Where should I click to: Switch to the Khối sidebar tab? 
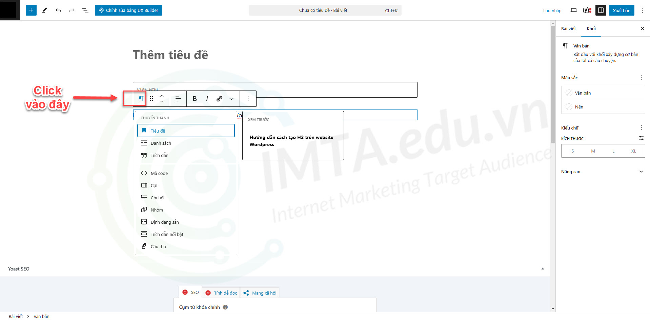pyautogui.click(x=591, y=28)
